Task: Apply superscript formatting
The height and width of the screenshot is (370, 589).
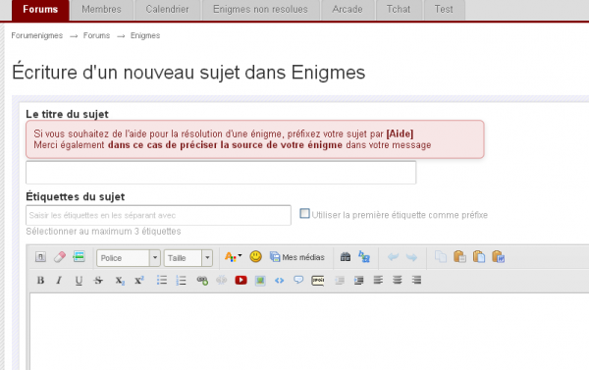Action: point(139,281)
